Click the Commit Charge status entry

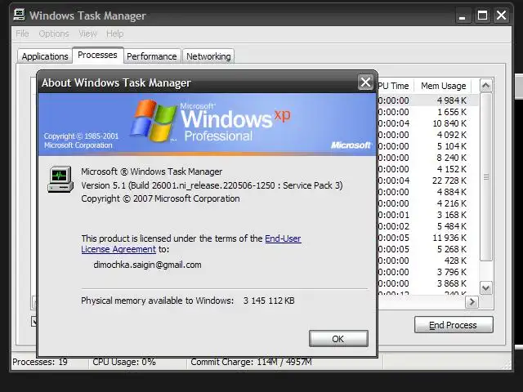pos(251,362)
